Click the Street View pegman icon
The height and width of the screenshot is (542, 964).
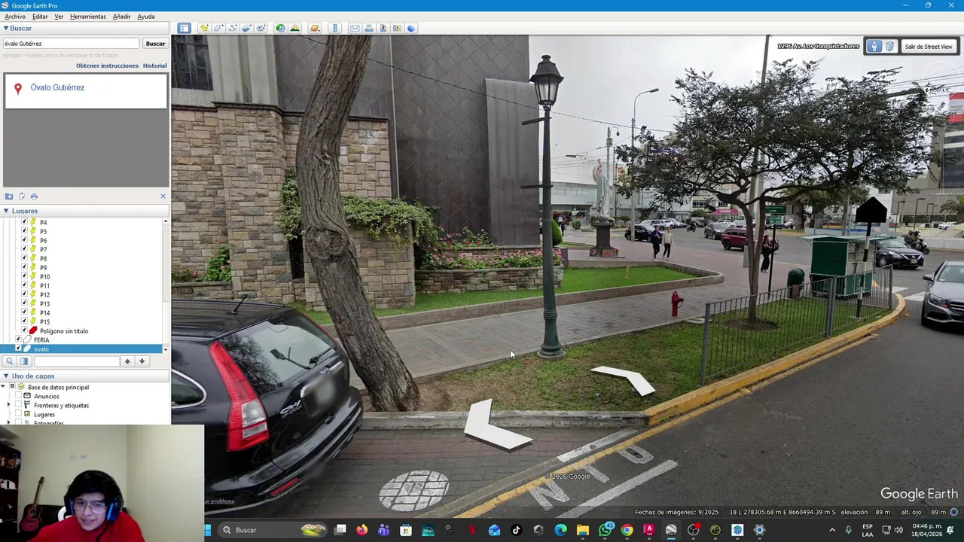coord(874,46)
